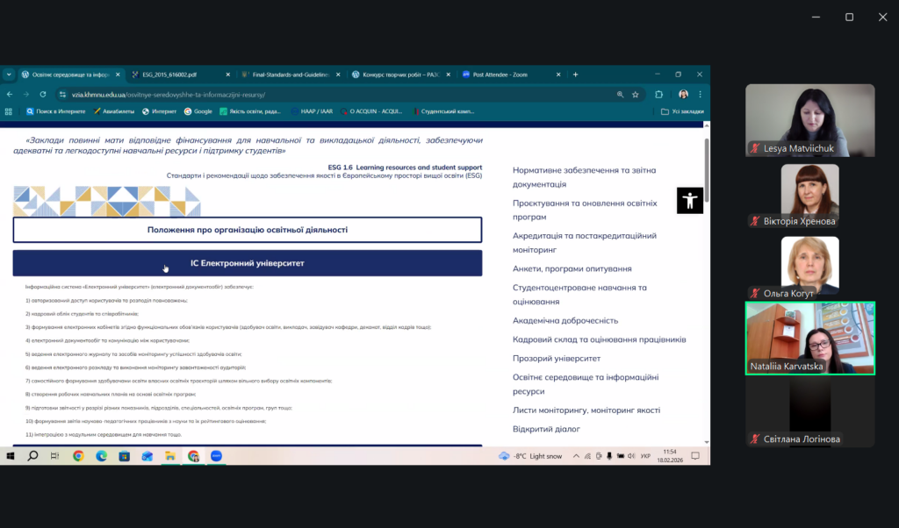Open Windows search from the taskbar
Image resolution: width=899 pixels, height=528 pixels.
(x=32, y=456)
